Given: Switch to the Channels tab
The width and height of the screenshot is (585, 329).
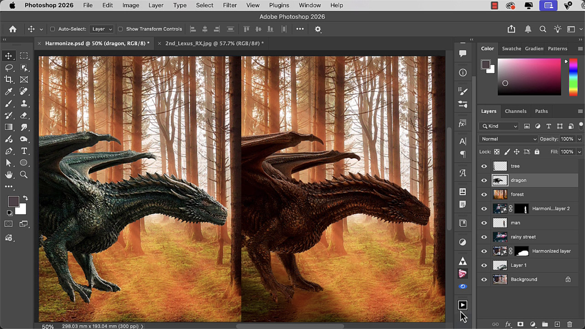Looking at the screenshot, I should tap(516, 111).
